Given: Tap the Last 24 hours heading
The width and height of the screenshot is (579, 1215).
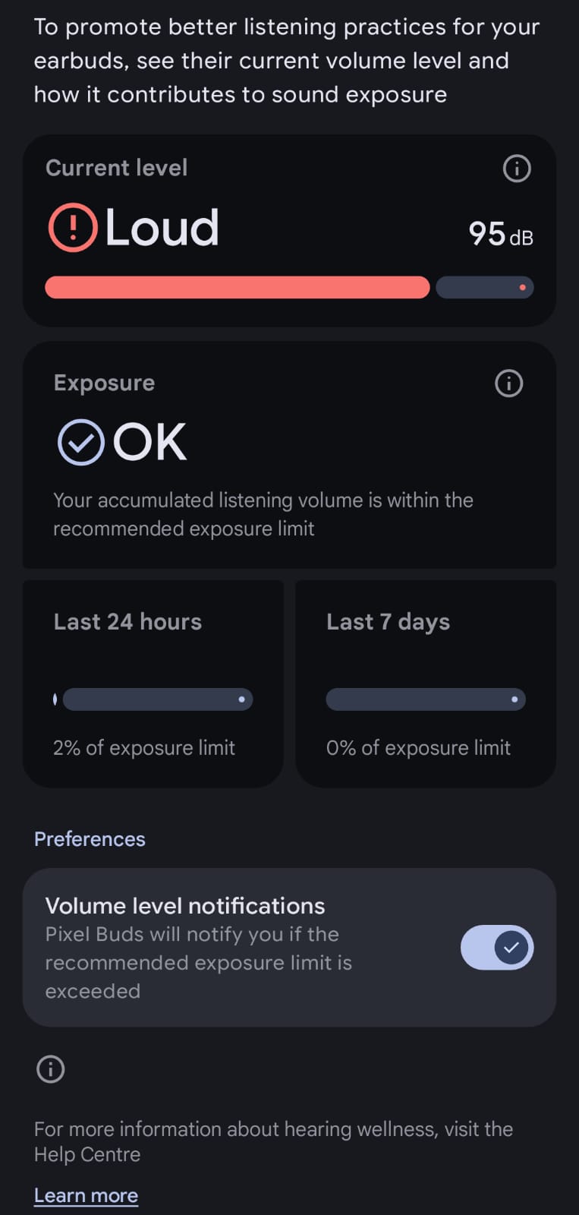Looking at the screenshot, I should (127, 622).
